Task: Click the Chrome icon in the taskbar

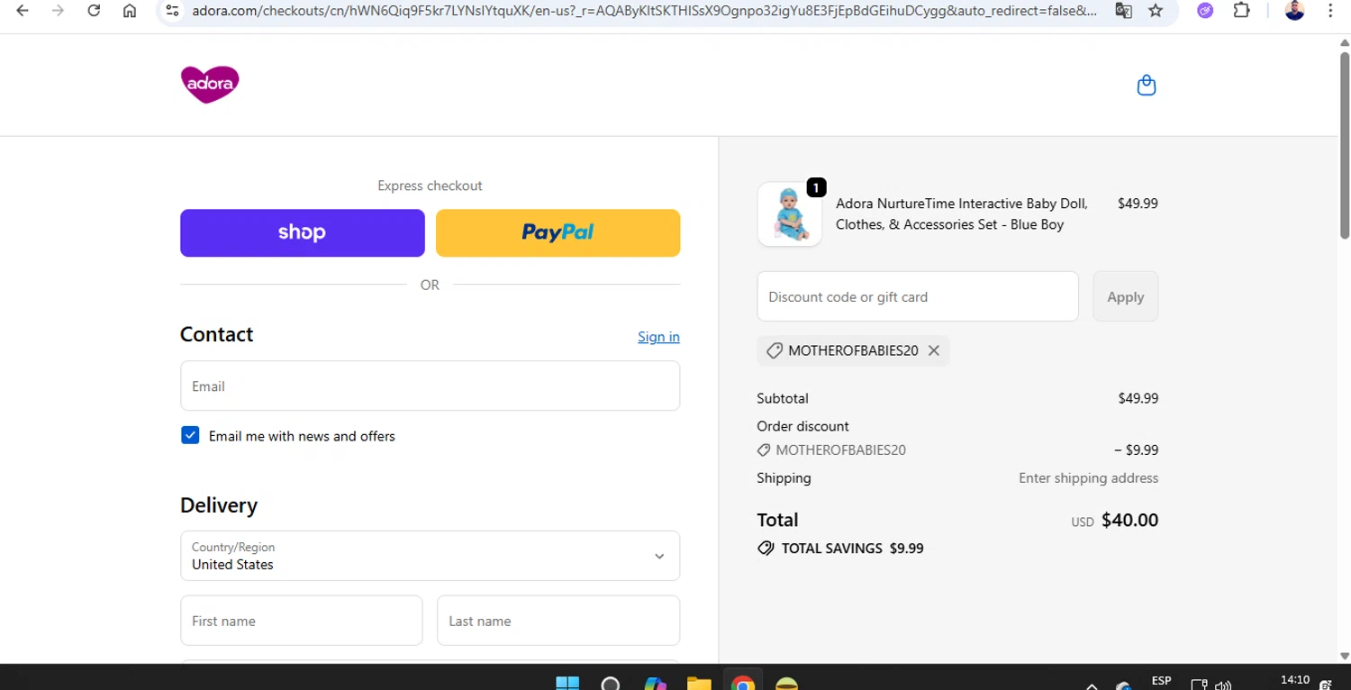Action: (x=743, y=684)
